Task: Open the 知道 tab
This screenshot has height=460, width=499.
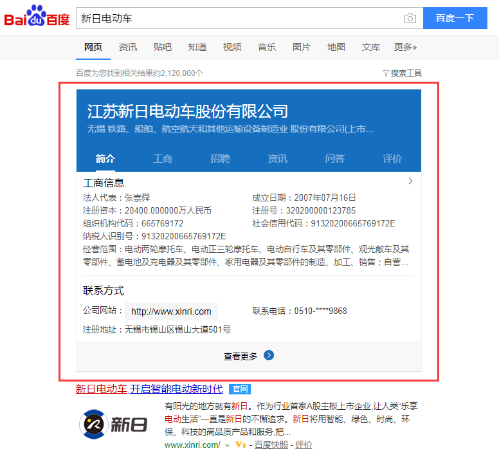Action: click(197, 47)
